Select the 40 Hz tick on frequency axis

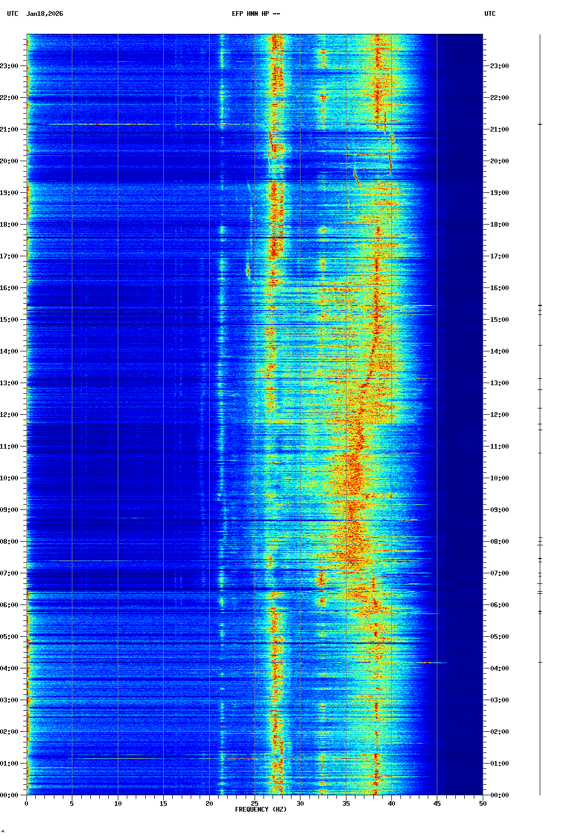point(391,803)
